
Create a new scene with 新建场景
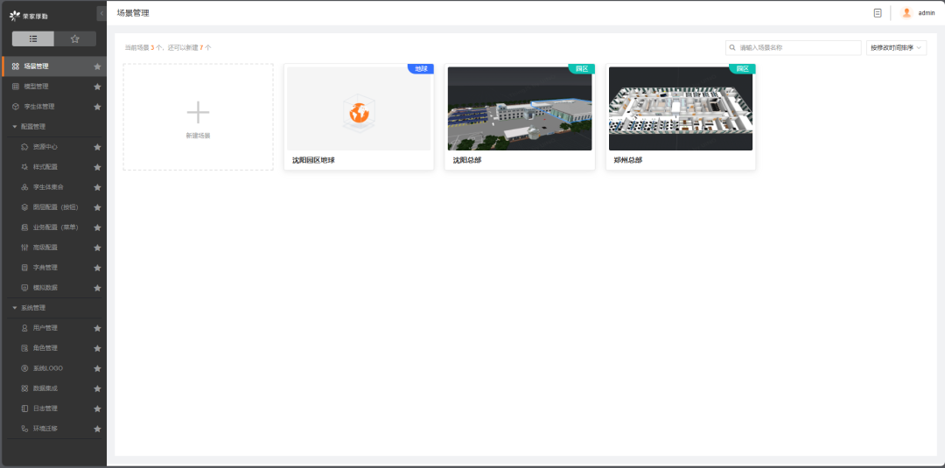(x=199, y=117)
